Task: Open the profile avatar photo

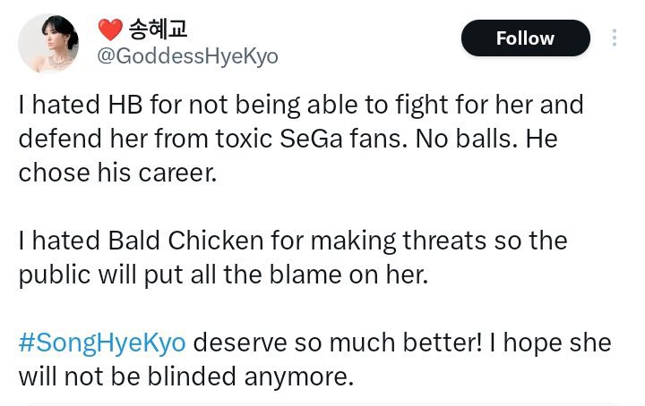Action: [48, 42]
